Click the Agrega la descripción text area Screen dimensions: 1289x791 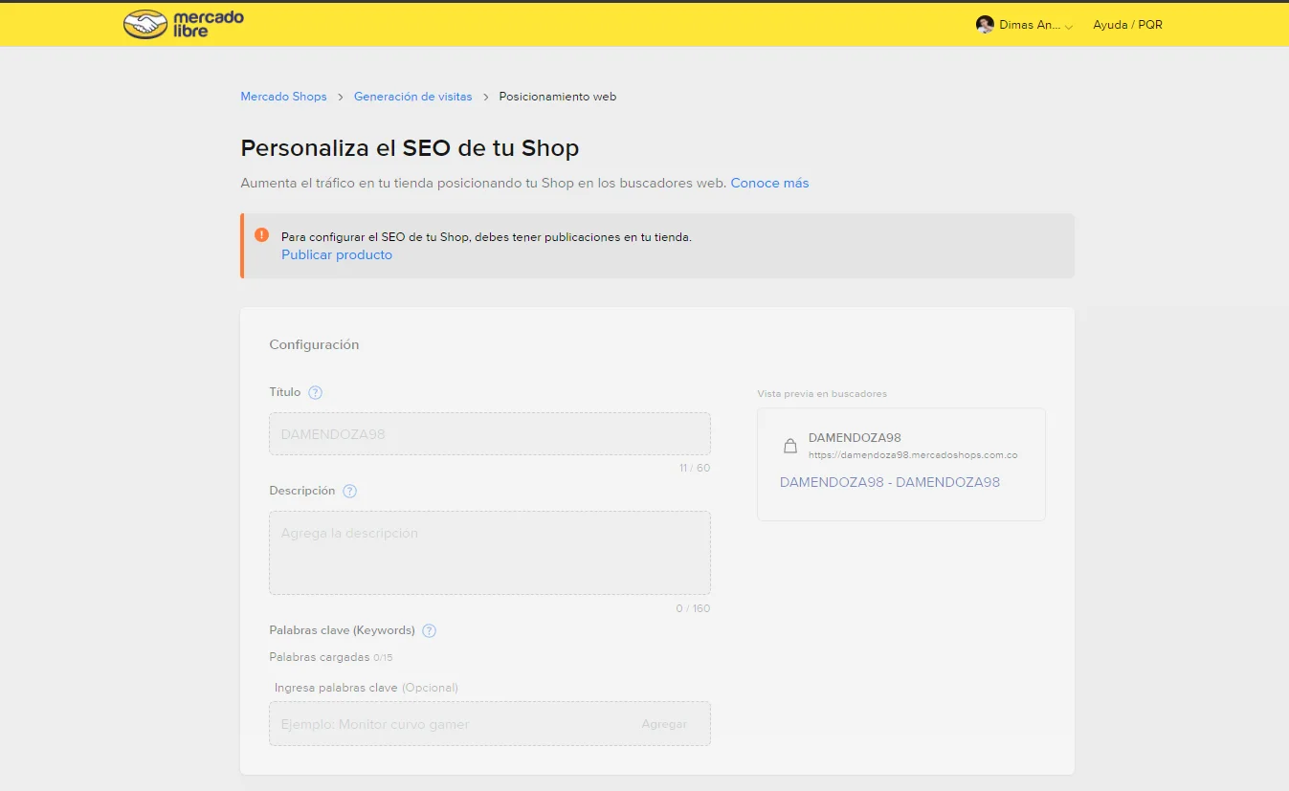tap(489, 552)
